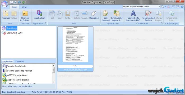Open the Distribute by Keyword dropdown
The image size is (185, 95).
click(x=117, y=16)
